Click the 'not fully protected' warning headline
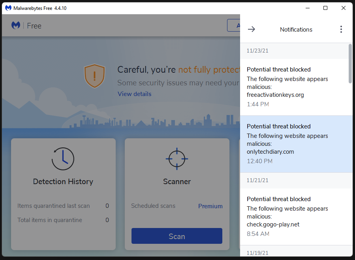This screenshot has width=355, height=260. pyautogui.click(x=209, y=70)
